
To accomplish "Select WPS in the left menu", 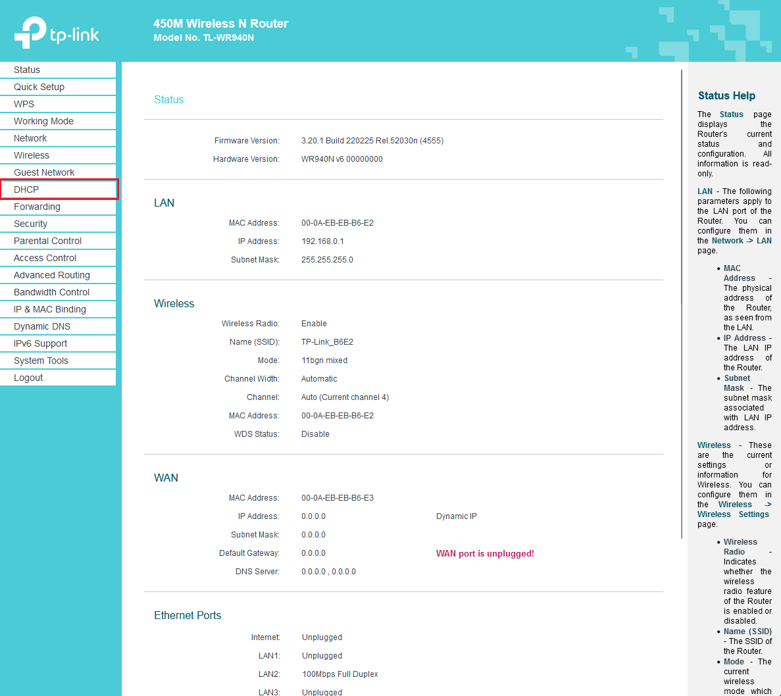I will click(24, 104).
